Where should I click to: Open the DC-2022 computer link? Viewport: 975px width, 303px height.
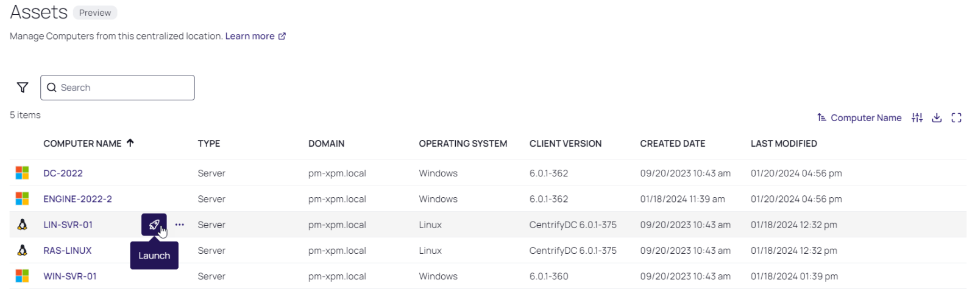pos(63,173)
